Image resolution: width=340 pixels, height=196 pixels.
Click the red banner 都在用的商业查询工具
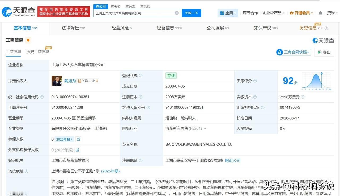[64, 12]
